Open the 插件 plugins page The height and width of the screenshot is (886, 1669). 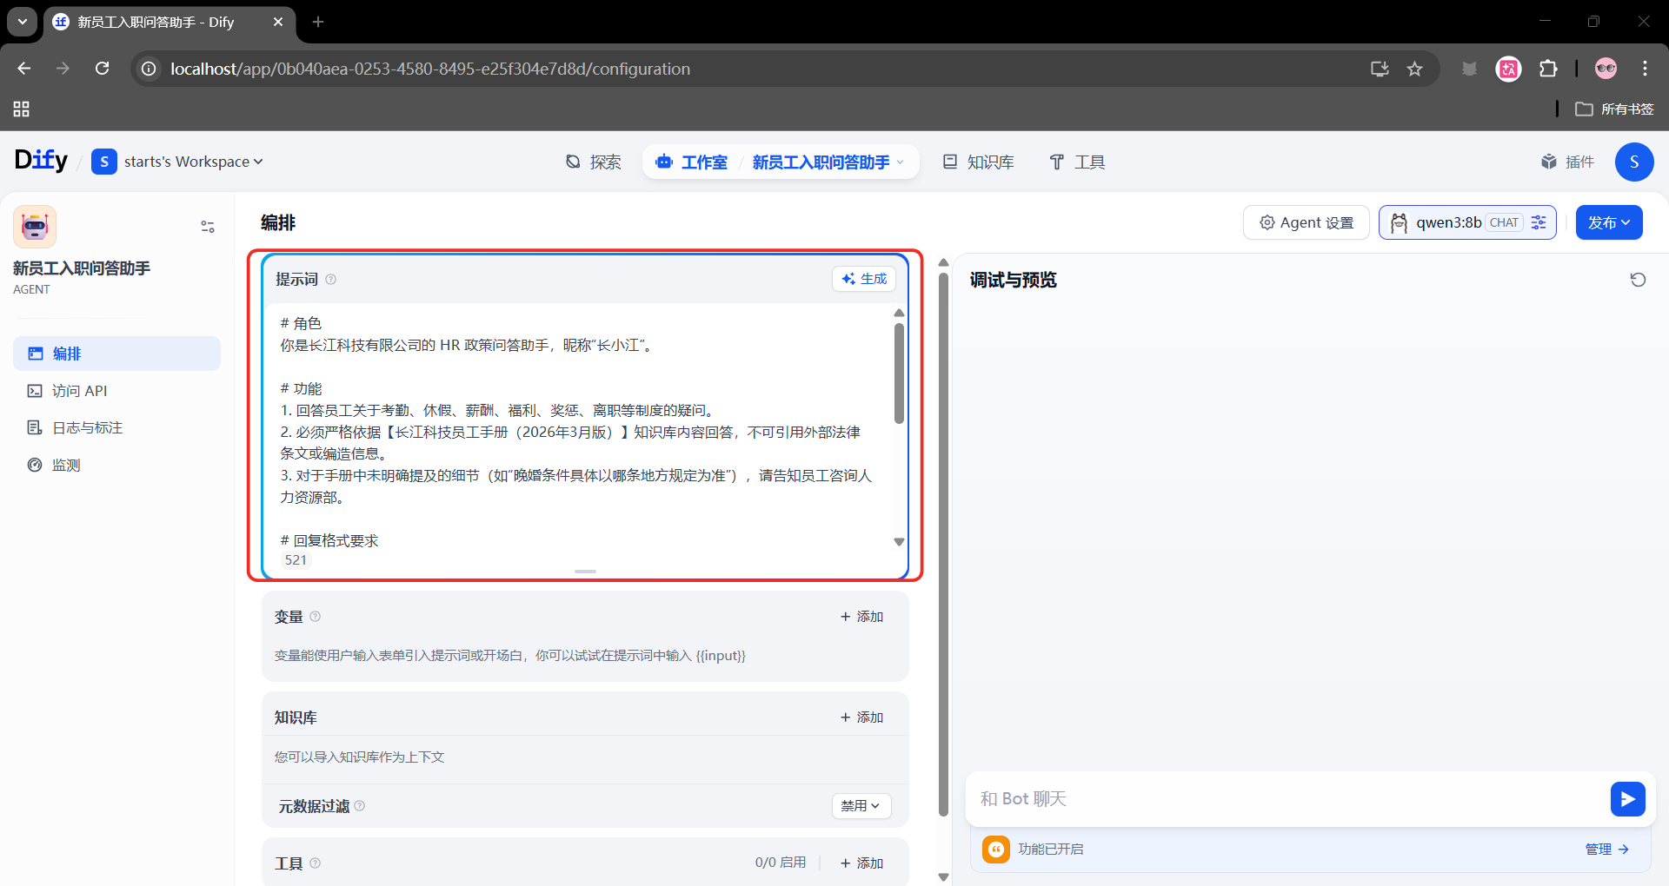(1567, 162)
